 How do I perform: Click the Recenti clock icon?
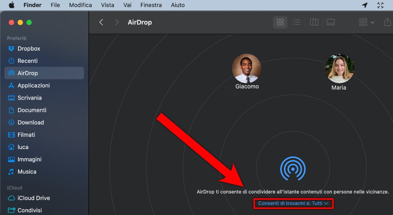point(11,61)
